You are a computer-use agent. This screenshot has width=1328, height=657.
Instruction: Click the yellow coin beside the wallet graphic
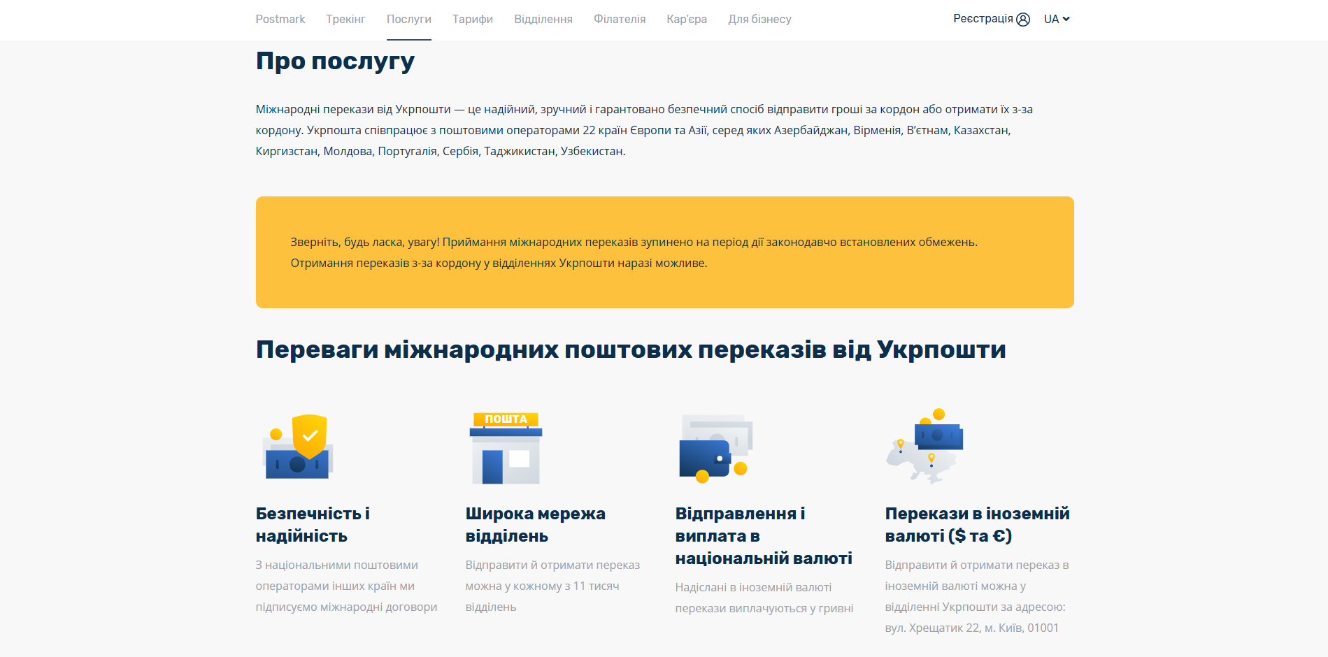[x=741, y=467]
